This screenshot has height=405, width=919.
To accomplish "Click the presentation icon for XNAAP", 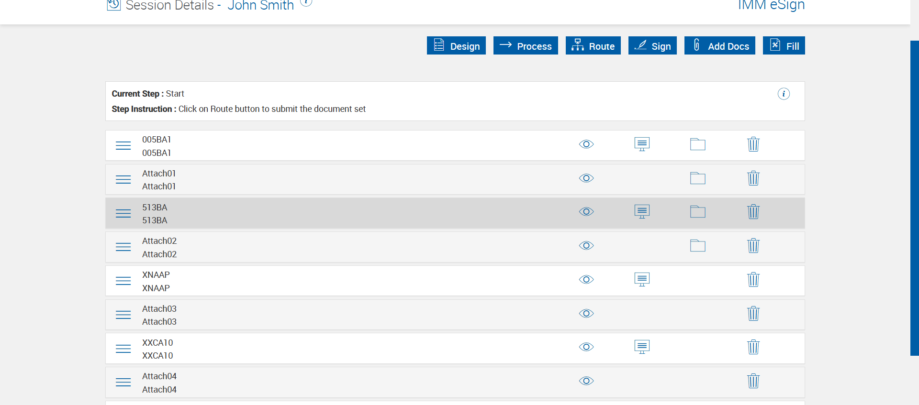I will [x=642, y=279].
